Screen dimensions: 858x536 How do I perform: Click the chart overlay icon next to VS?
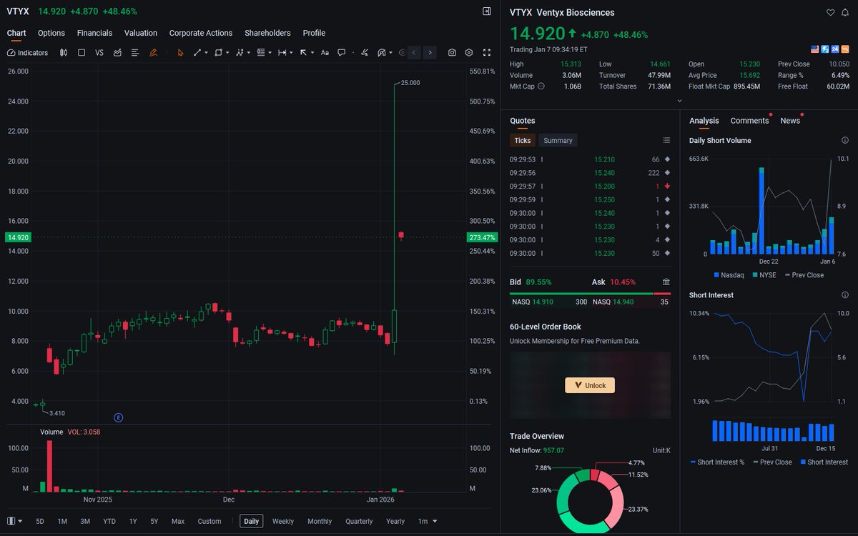(x=117, y=52)
